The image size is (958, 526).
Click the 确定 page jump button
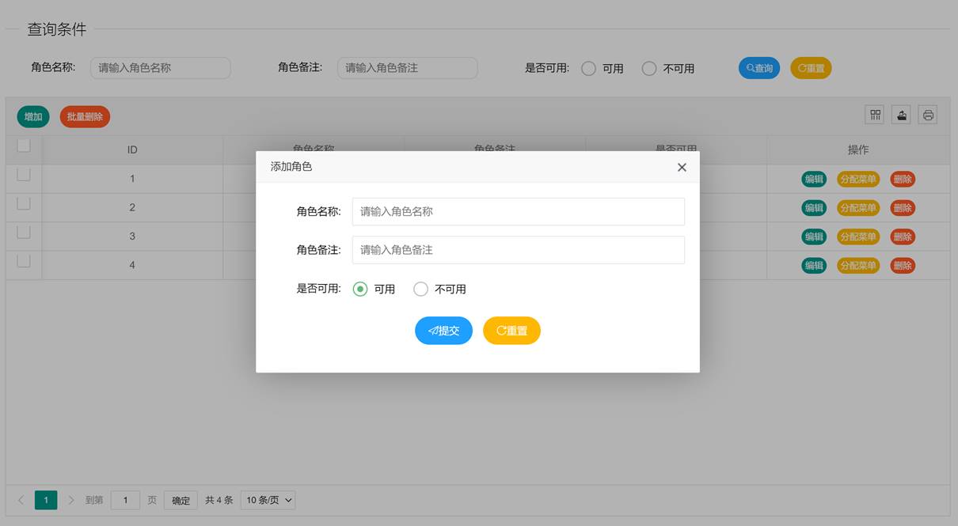[181, 500]
